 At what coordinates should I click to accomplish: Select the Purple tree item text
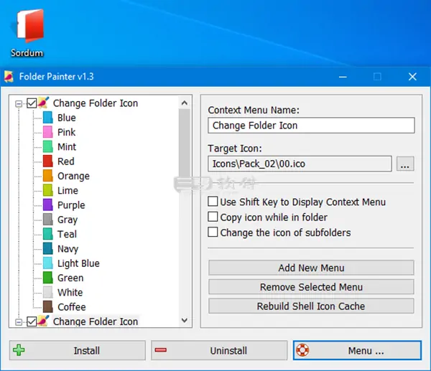pyautogui.click(x=71, y=205)
